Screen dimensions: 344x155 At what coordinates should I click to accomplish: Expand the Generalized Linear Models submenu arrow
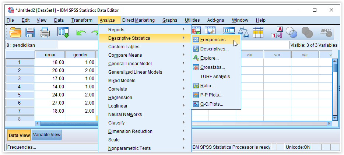point(183,71)
